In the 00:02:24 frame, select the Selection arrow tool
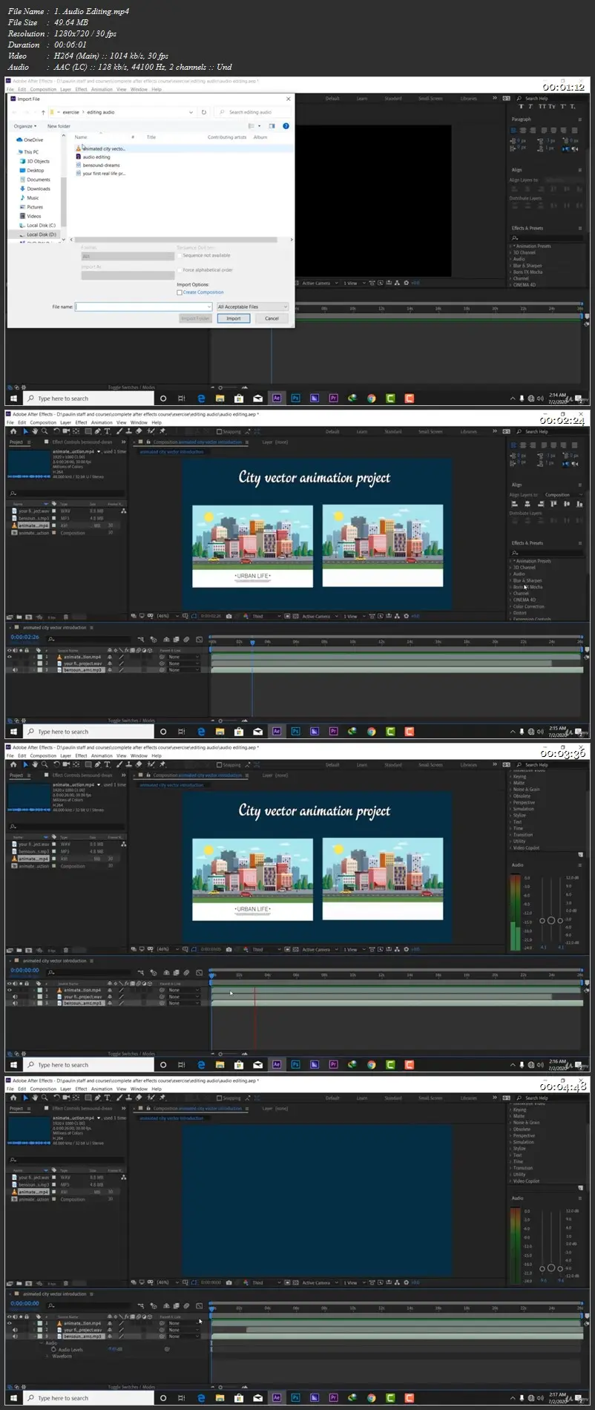Screen dimensions: 595x1410 (x=24, y=431)
